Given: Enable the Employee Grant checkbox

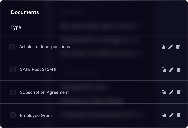Looking at the screenshot, I should (13, 115).
